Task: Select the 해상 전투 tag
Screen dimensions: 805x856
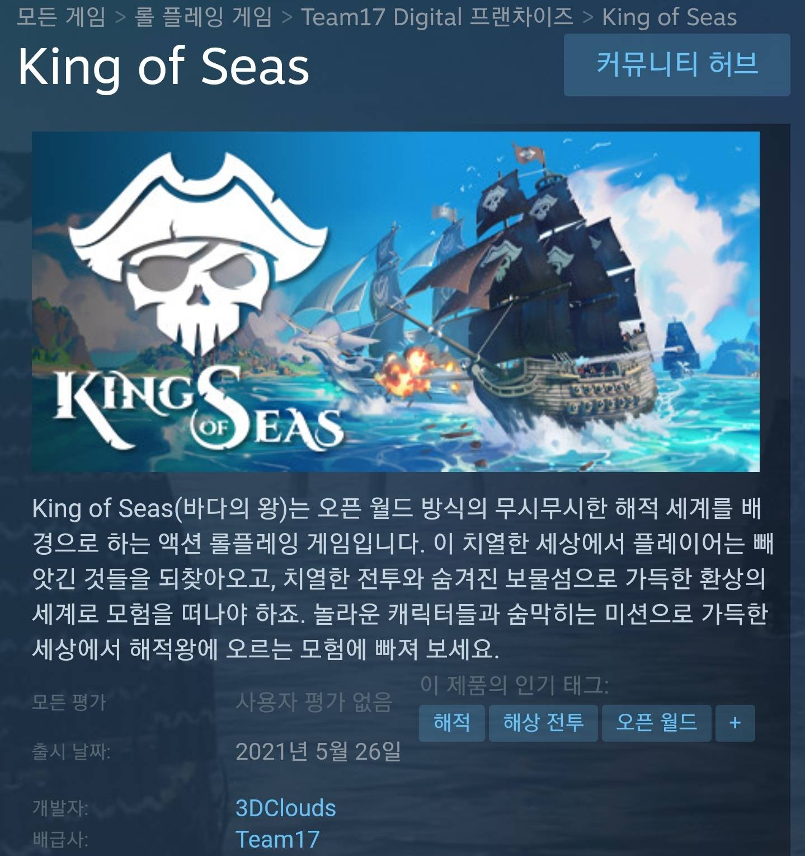Action: point(543,723)
